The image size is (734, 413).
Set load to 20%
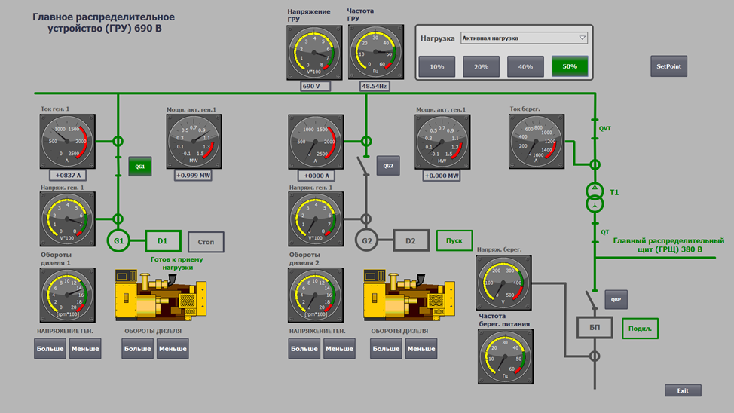(482, 66)
